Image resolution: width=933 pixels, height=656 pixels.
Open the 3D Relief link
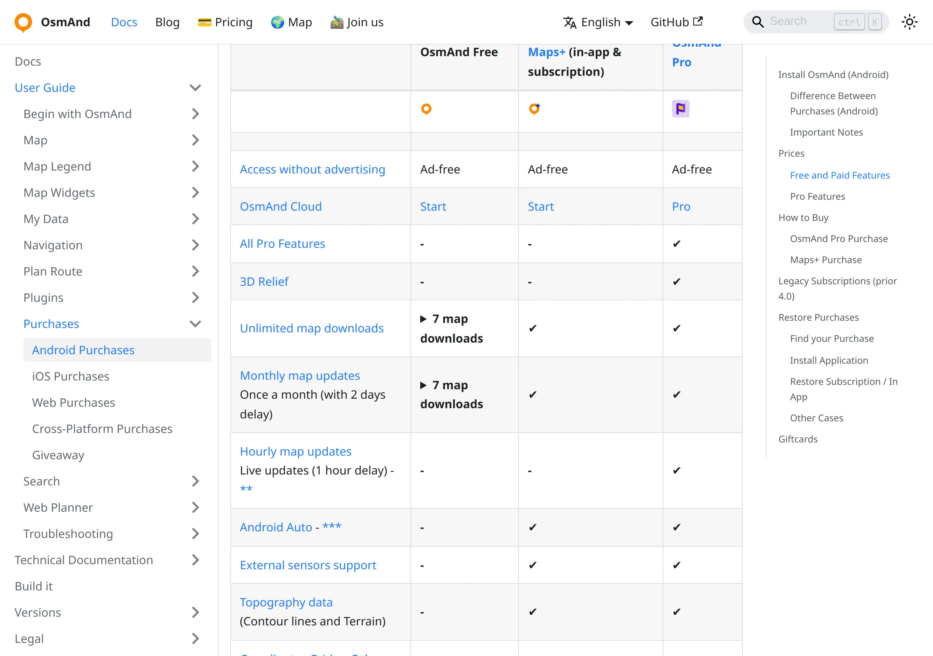pos(264,281)
